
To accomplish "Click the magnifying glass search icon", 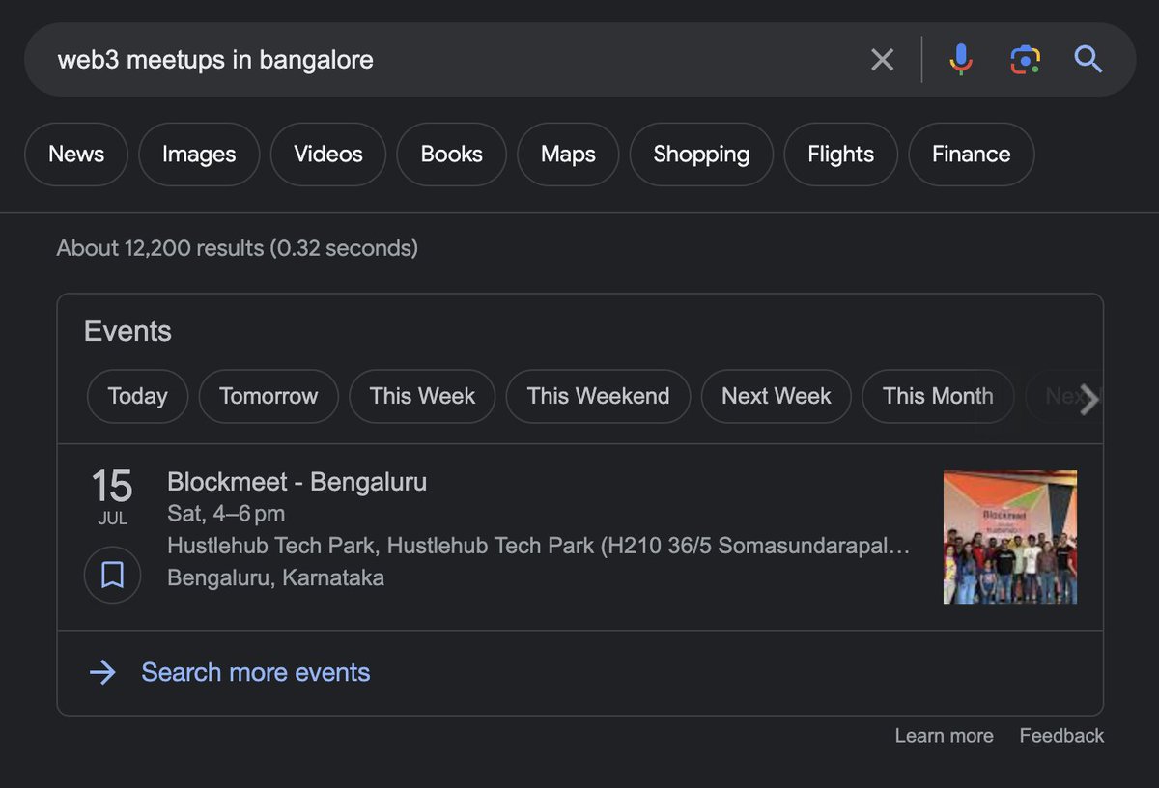I will tap(1088, 59).
